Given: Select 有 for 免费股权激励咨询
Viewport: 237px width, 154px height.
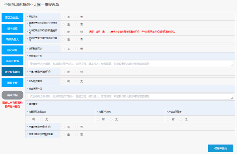Looking at the screenshot, I should pos(28,119).
